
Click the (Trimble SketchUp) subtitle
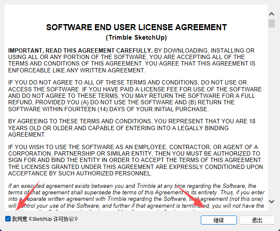pos(137,37)
